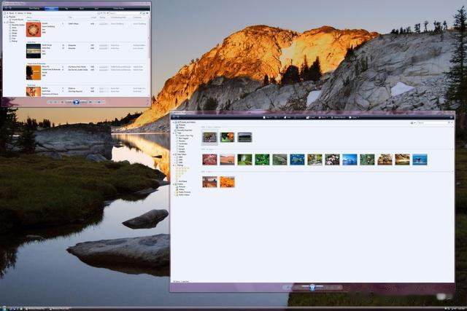
Task: Select the red flowers photo thumbnail
Action: [x=209, y=160]
